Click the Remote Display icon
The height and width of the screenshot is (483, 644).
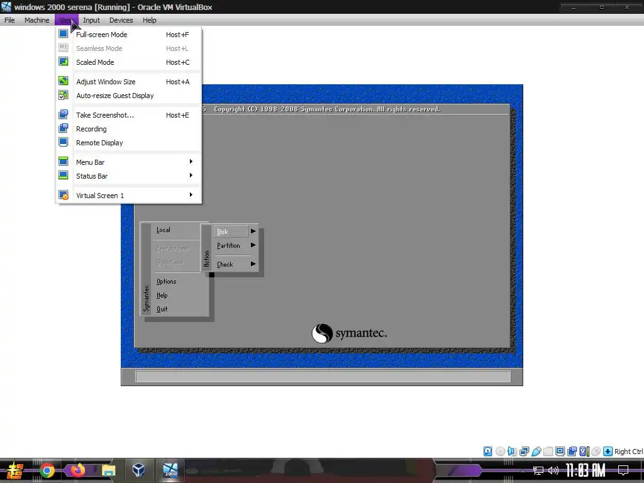pos(64,142)
